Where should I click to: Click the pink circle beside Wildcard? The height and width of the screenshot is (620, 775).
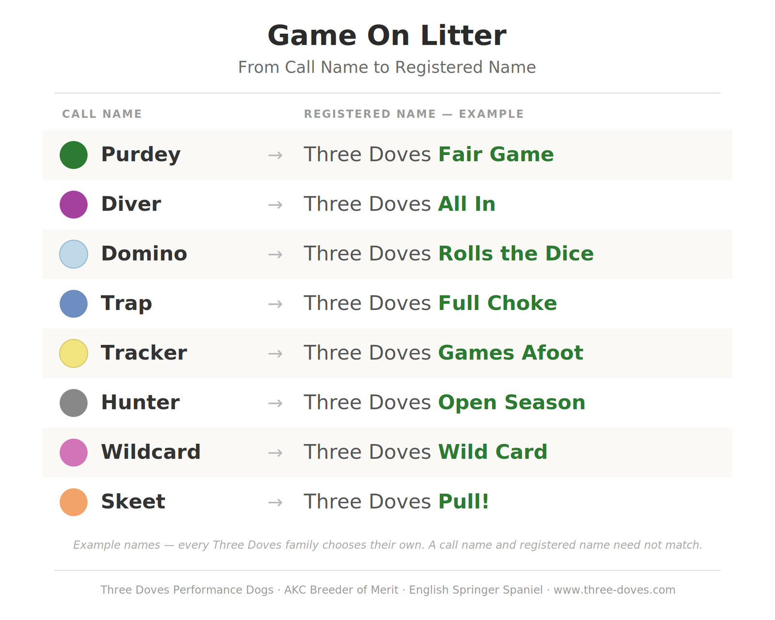tap(74, 452)
